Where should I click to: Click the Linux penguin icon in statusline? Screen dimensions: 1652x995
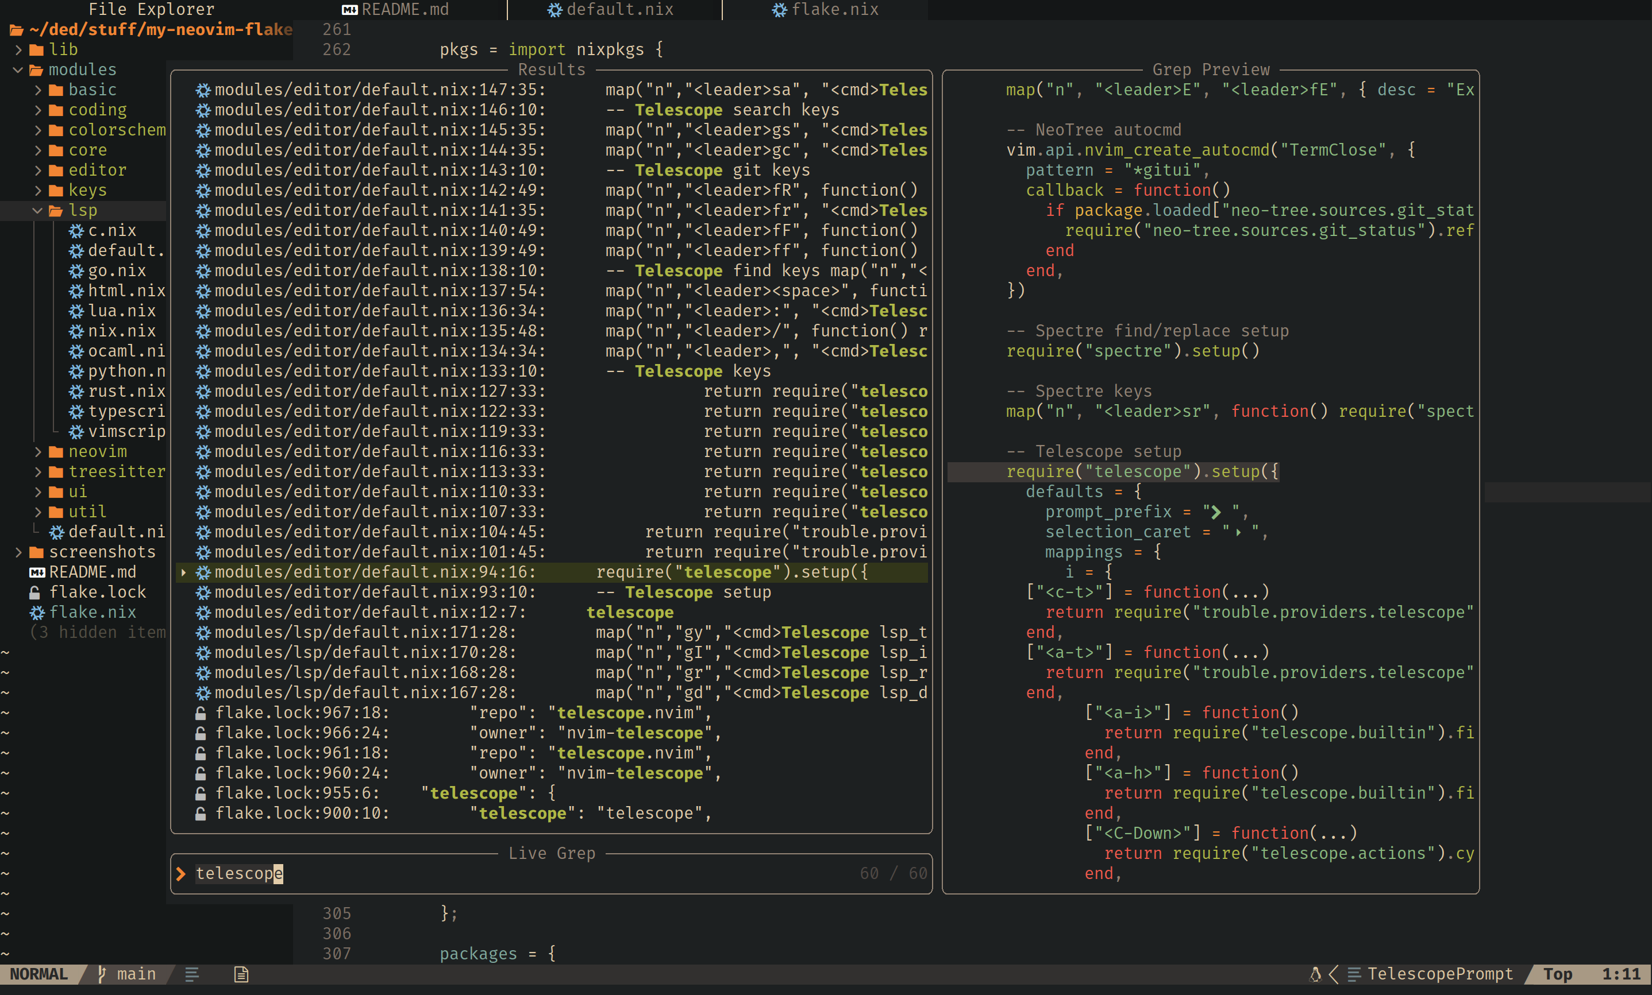[x=1315, y=974]
